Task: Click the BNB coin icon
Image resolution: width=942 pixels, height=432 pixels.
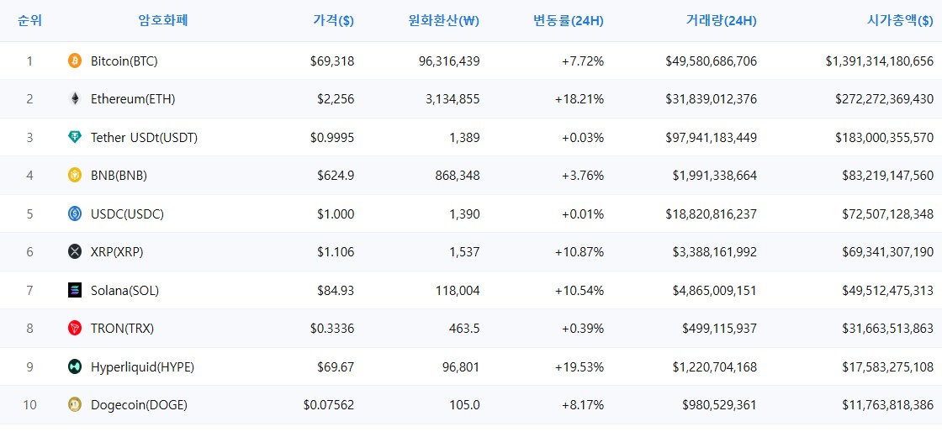Action: pyautogui.click(x=75, y=175)
